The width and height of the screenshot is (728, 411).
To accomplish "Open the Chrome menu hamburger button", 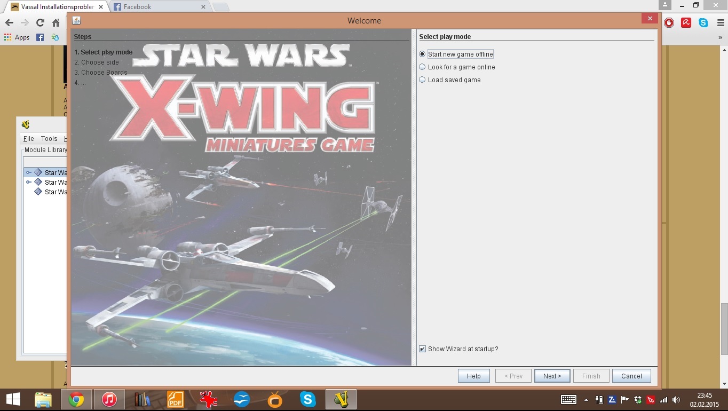I will pyautogui.click(x=719, y=22).
